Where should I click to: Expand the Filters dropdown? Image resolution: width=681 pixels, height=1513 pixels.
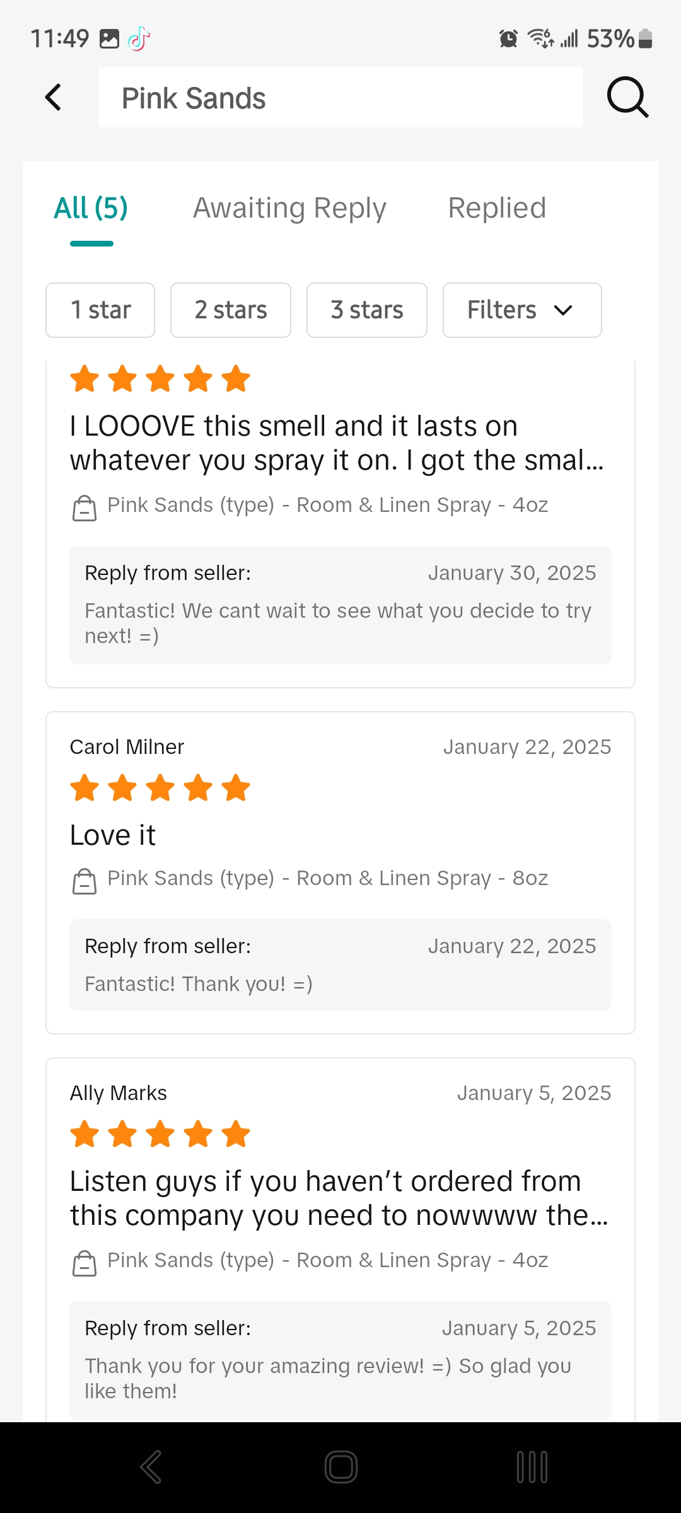[x=522, y=310]
